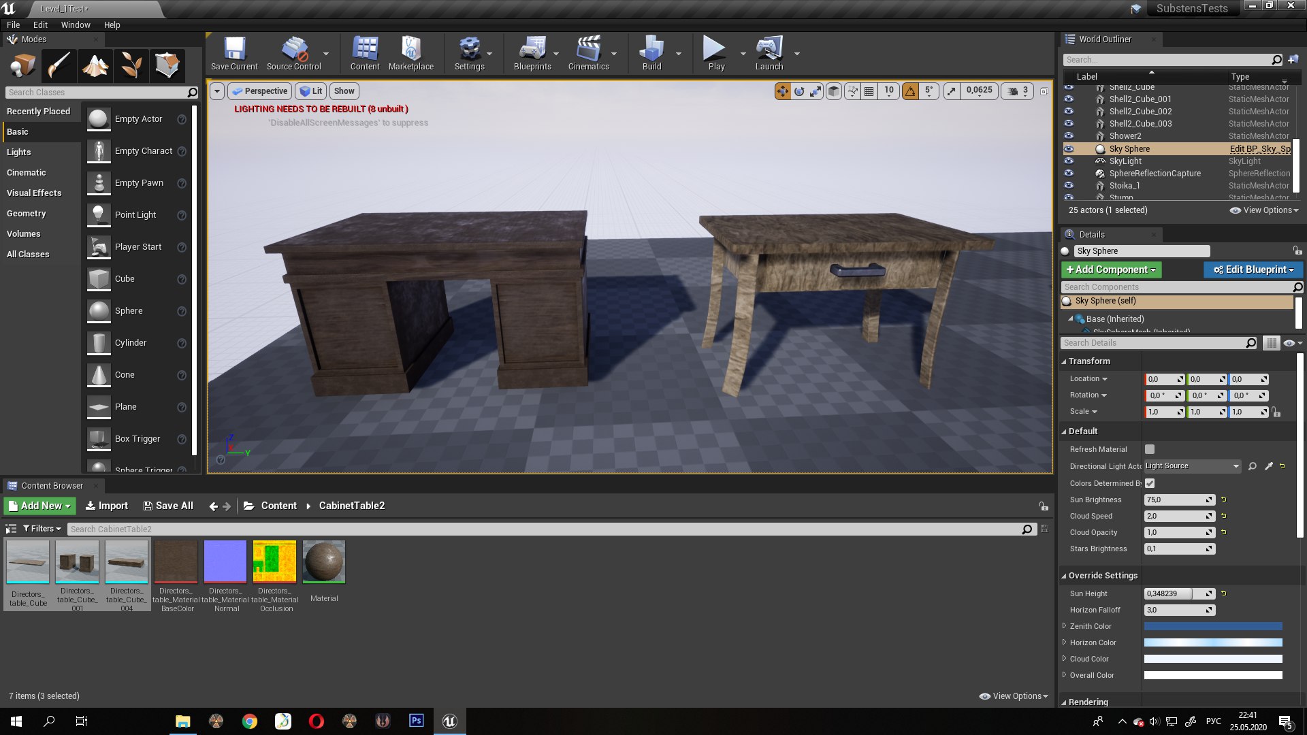Pick actor from scene eyedropper icon
Image resolution: width=1307 pixels, height=735 pixels.
point(1269,466)
